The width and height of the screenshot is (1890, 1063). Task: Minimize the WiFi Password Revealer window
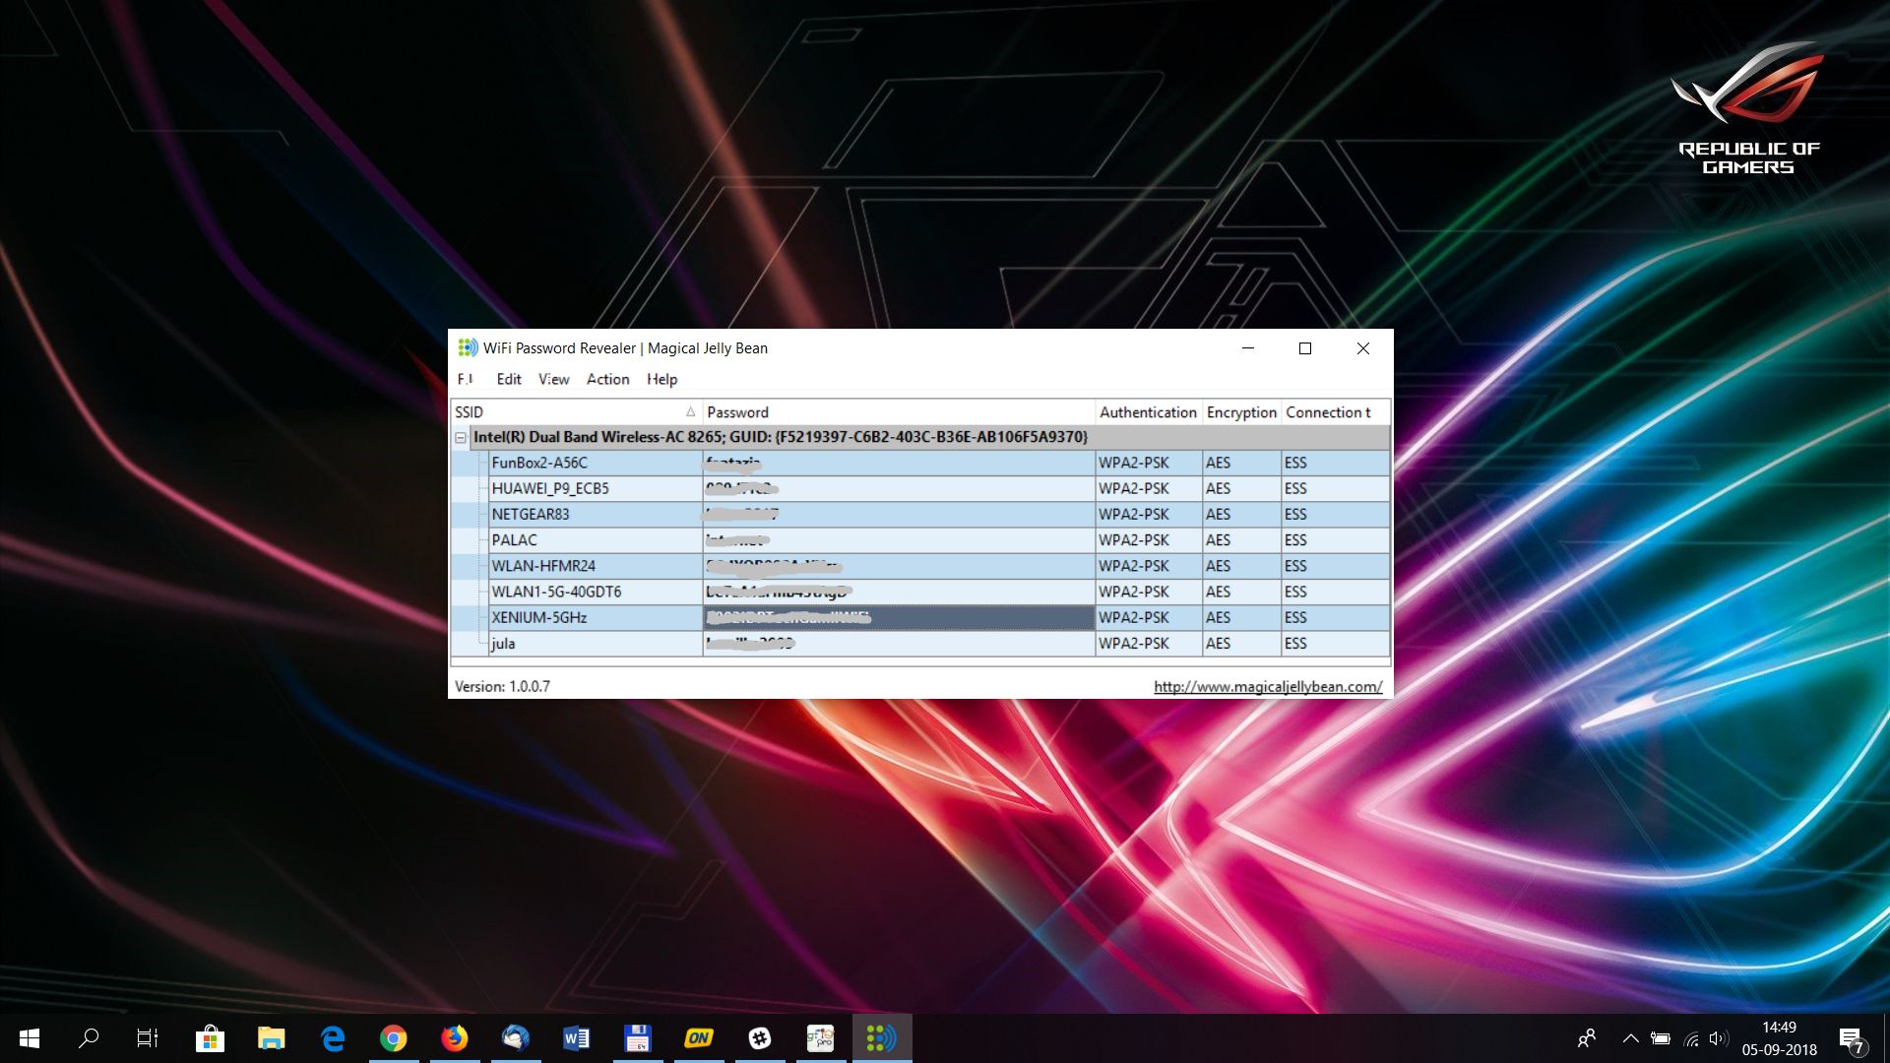[x=1248, y=348]
